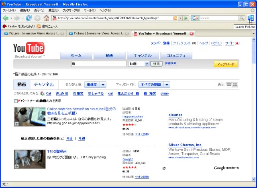The image size is (257, 188).
Task: Click the yellow アップロード button
Action: [x=226, y=64]
